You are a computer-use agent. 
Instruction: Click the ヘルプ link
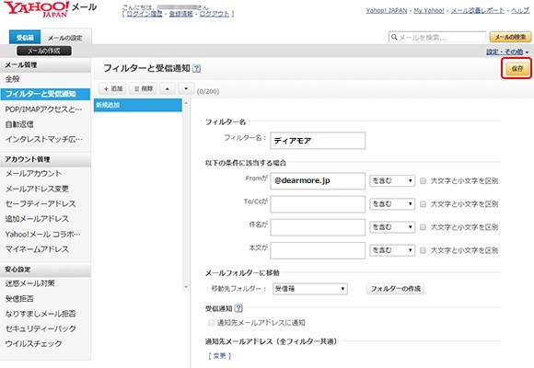point(520,10)
